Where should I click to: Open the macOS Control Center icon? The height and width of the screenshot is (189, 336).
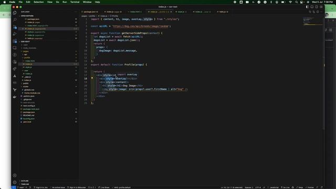302,2
